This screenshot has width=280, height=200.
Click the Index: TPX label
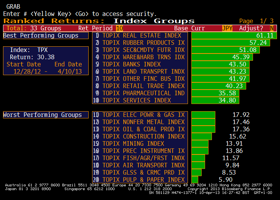pos(29,50)
